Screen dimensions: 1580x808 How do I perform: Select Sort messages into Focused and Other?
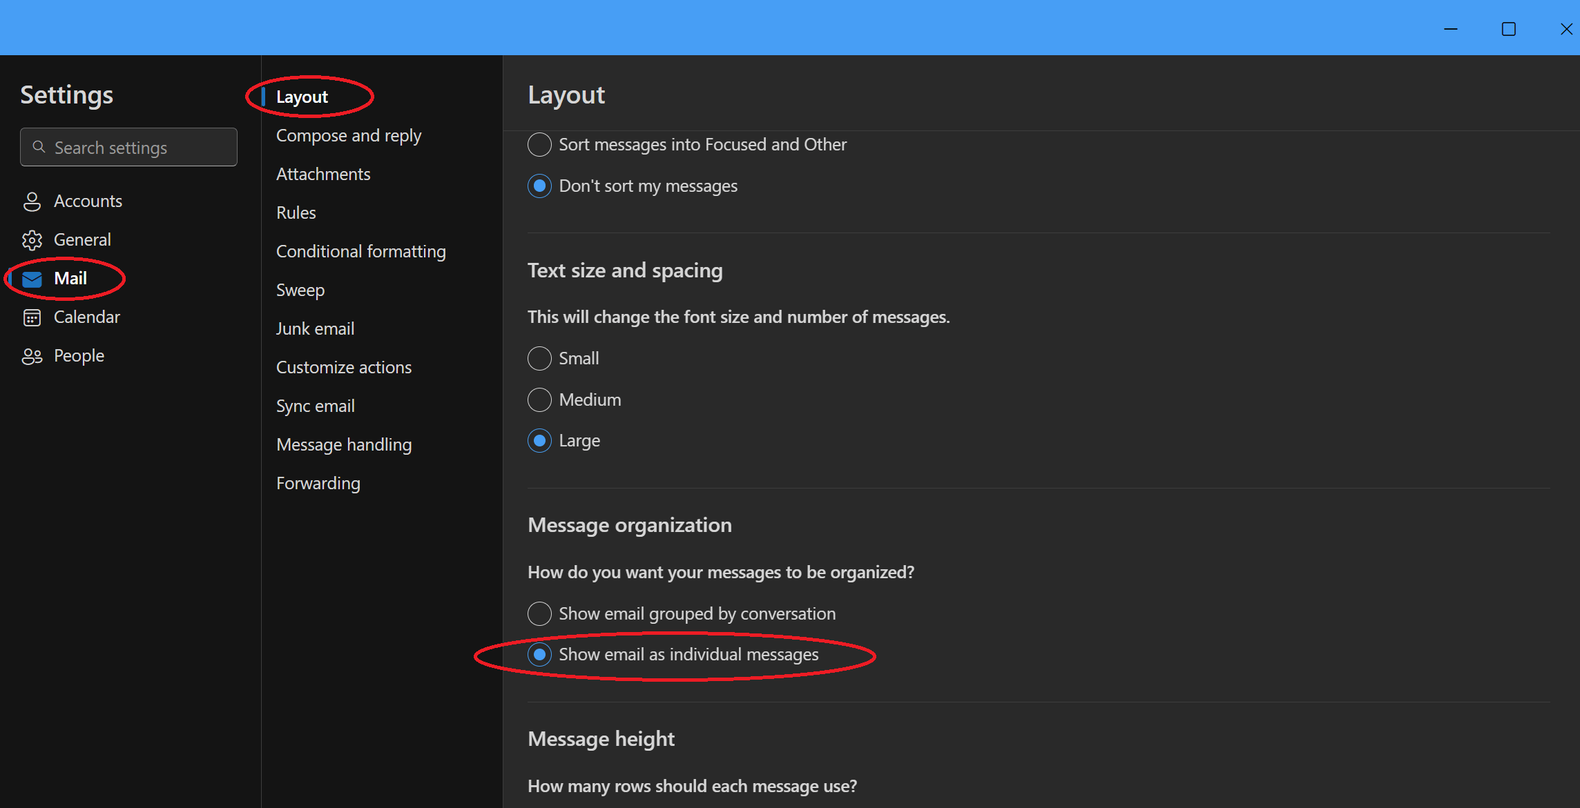539,145
